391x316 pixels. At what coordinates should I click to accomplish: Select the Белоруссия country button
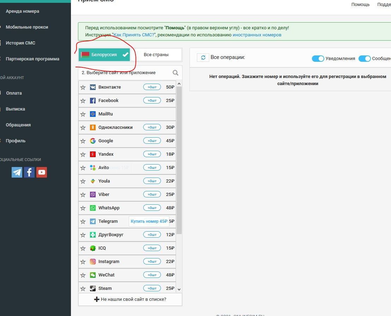(x=104, y=55)
